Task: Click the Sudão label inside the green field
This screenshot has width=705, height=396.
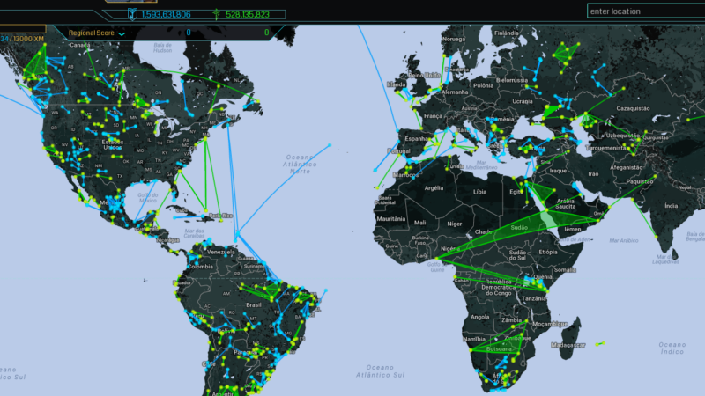Action: click(519, 228)
